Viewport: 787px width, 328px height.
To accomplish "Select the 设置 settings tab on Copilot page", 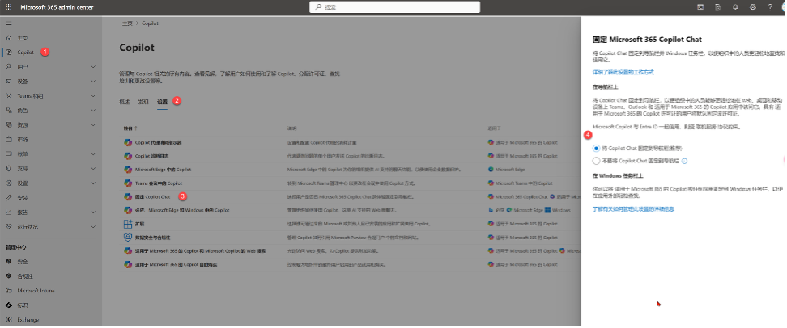I will click(x=162, y=102).
